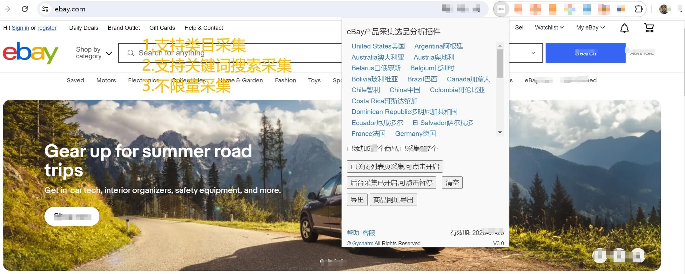The width and height of the screenshot is (685, 274).
Task: Choose Belarus白俄罗斯 in plugin list
Action: 376,68
